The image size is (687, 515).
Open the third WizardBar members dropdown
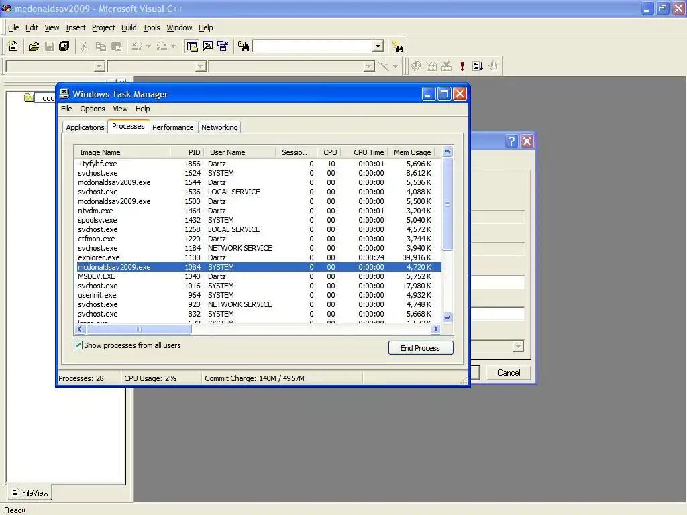point(369,66)
